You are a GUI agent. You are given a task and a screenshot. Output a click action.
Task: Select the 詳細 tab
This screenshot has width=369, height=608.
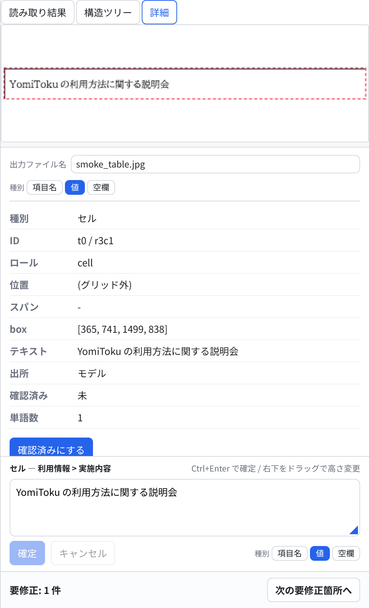coord(159,13)
